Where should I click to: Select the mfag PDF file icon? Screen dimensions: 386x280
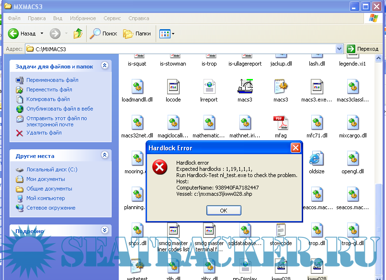280,123
